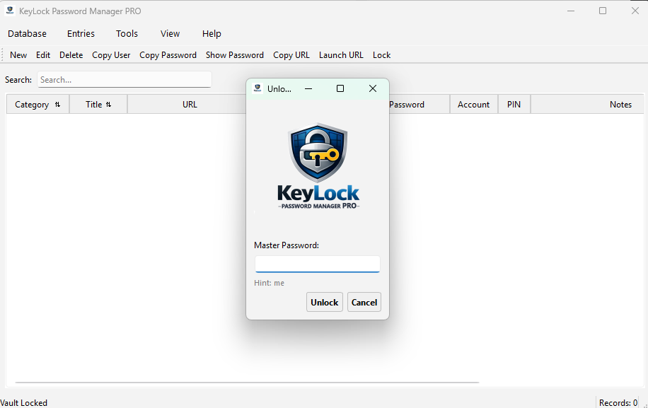Click Delete in the toolbar
This screenshot has width=648, height=408.
pyautogui.click(x=71, y=55)
